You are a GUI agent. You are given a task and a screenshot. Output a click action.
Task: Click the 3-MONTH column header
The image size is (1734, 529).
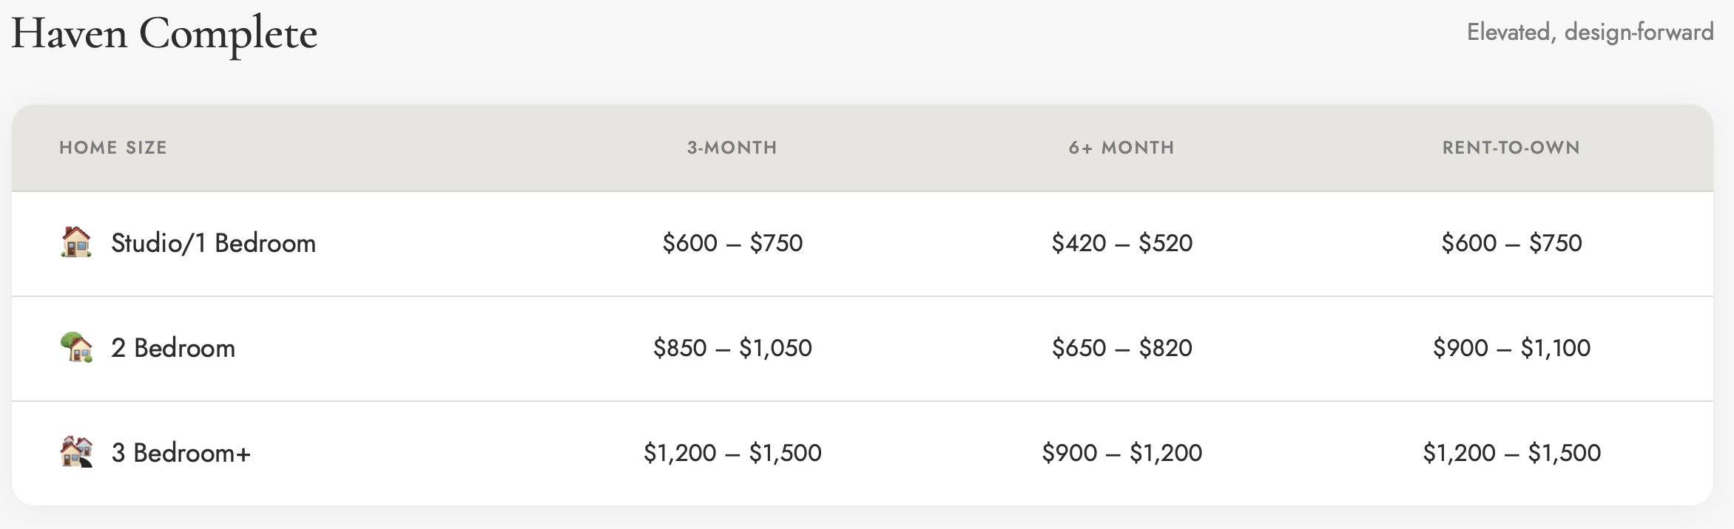pyautogui.click(x=732, y=148)
